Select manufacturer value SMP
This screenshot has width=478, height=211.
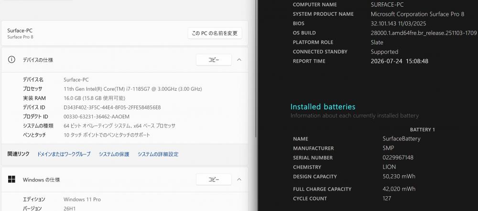tap(388, 148)
